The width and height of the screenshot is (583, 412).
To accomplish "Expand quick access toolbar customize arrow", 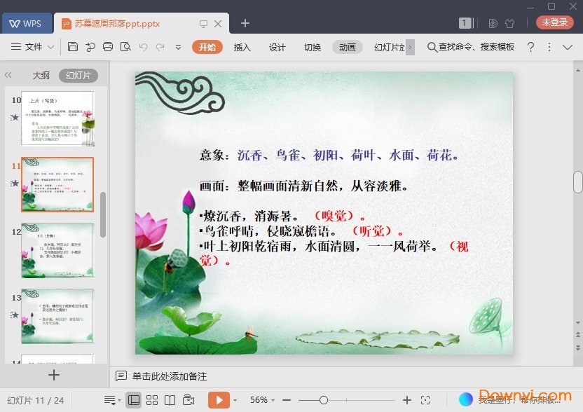I will tap(178, 47).
